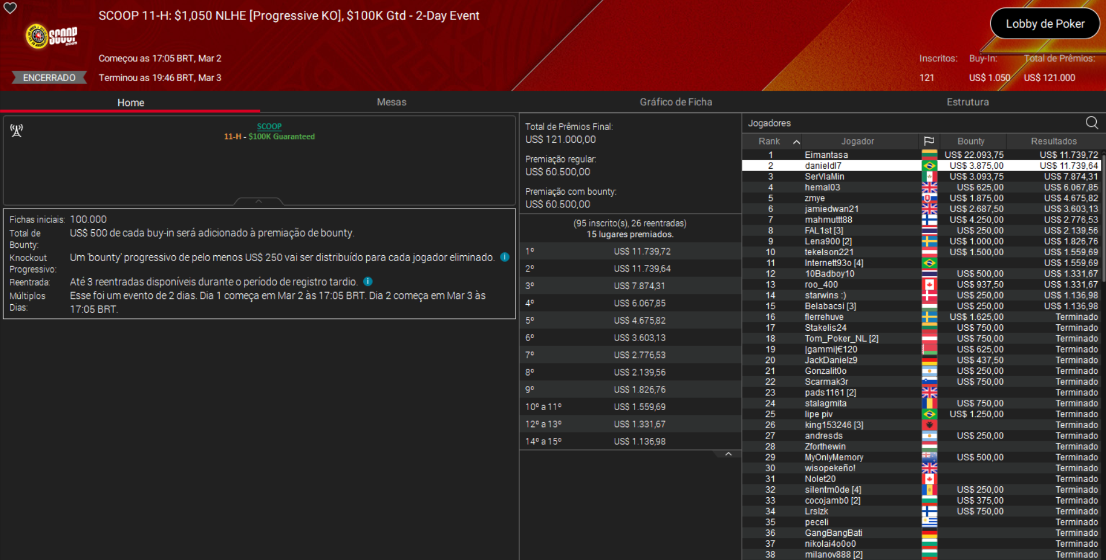
Task: Click the heart favorite icon
Action: pos(10,9)
